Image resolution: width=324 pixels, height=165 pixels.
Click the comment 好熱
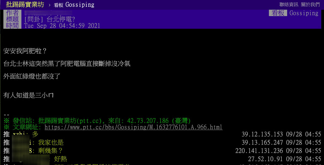60,159
